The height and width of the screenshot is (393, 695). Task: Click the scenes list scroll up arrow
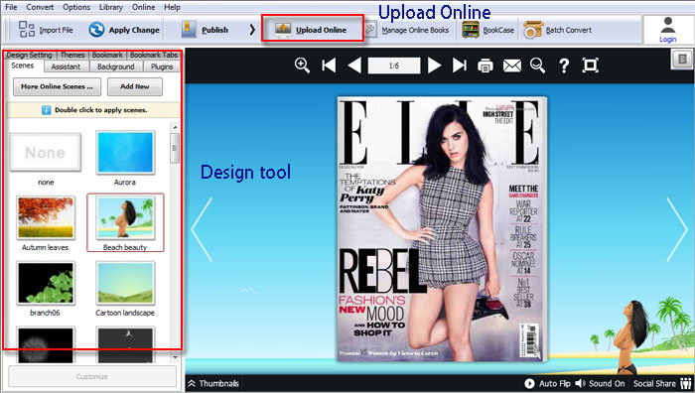point(175,127)
